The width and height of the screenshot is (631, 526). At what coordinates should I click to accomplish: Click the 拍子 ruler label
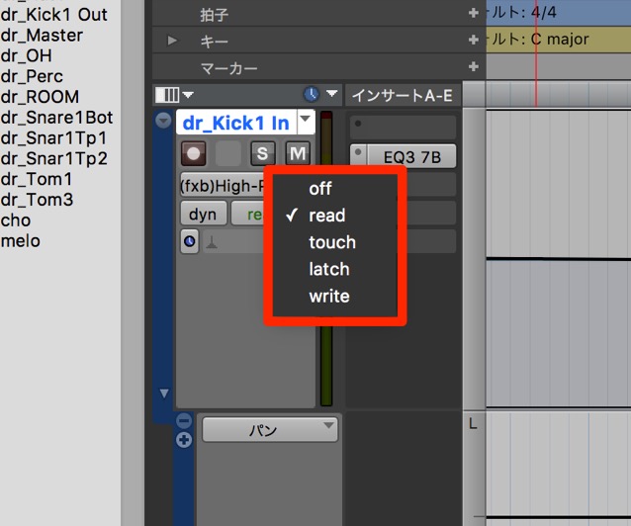(x=214, y=15)
